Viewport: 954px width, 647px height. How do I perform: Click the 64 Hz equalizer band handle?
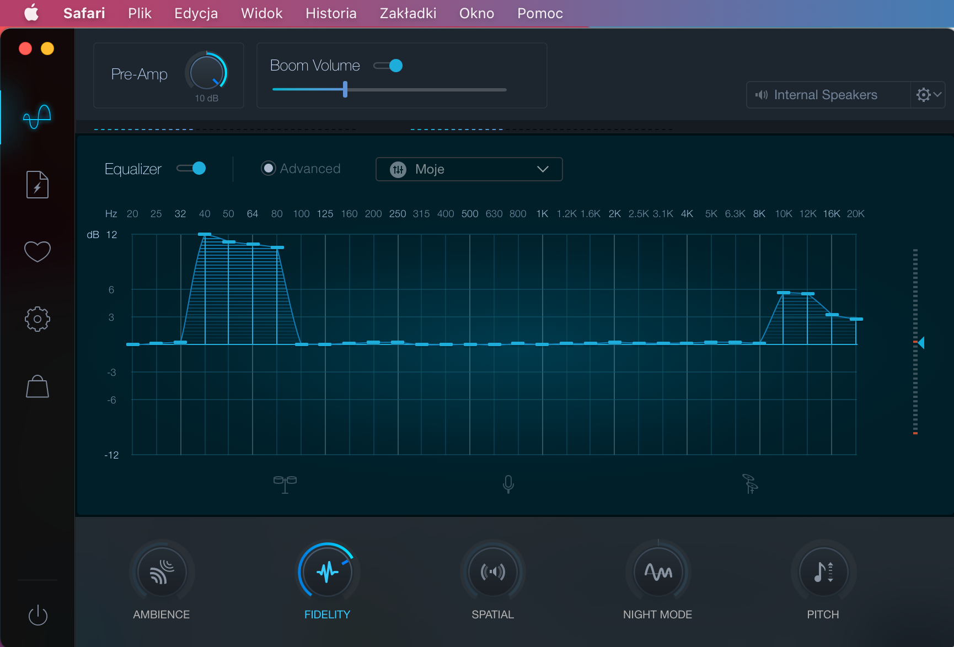coord(253,244)
